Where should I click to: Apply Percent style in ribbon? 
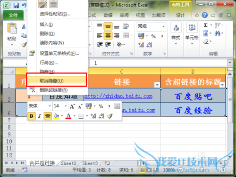tap(153, 36)
